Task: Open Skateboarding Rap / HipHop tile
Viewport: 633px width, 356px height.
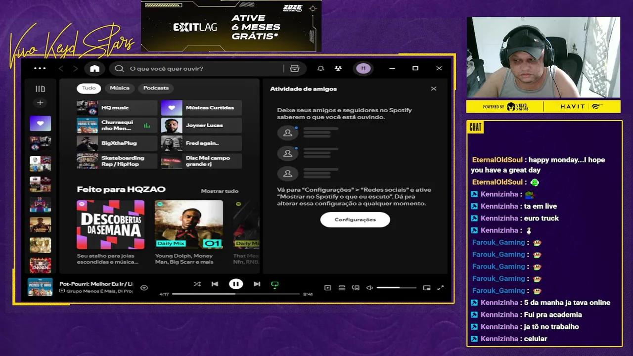Action: point(117,161)
